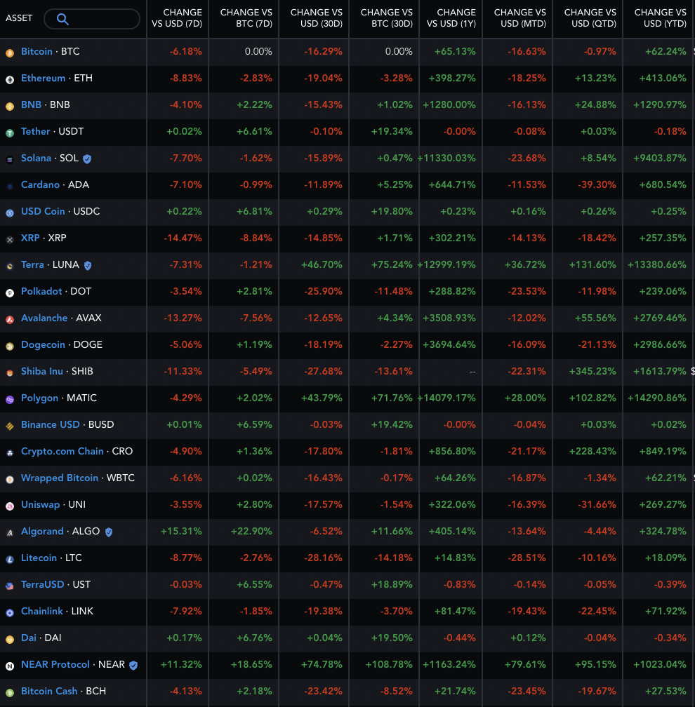
Task: Click the Solana coin icon
Action: click(x=10, y=160)
